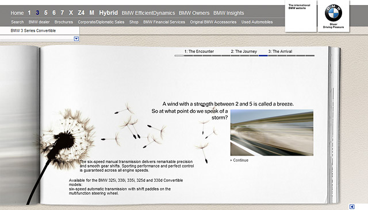Open the Brochures link
This screenshot has height=210, width=368.
64,22
